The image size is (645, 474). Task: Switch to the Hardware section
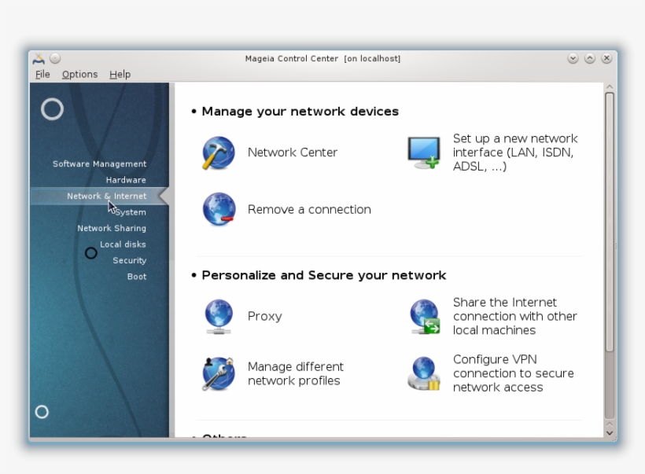pyautogui.click(x=125, y=179)
